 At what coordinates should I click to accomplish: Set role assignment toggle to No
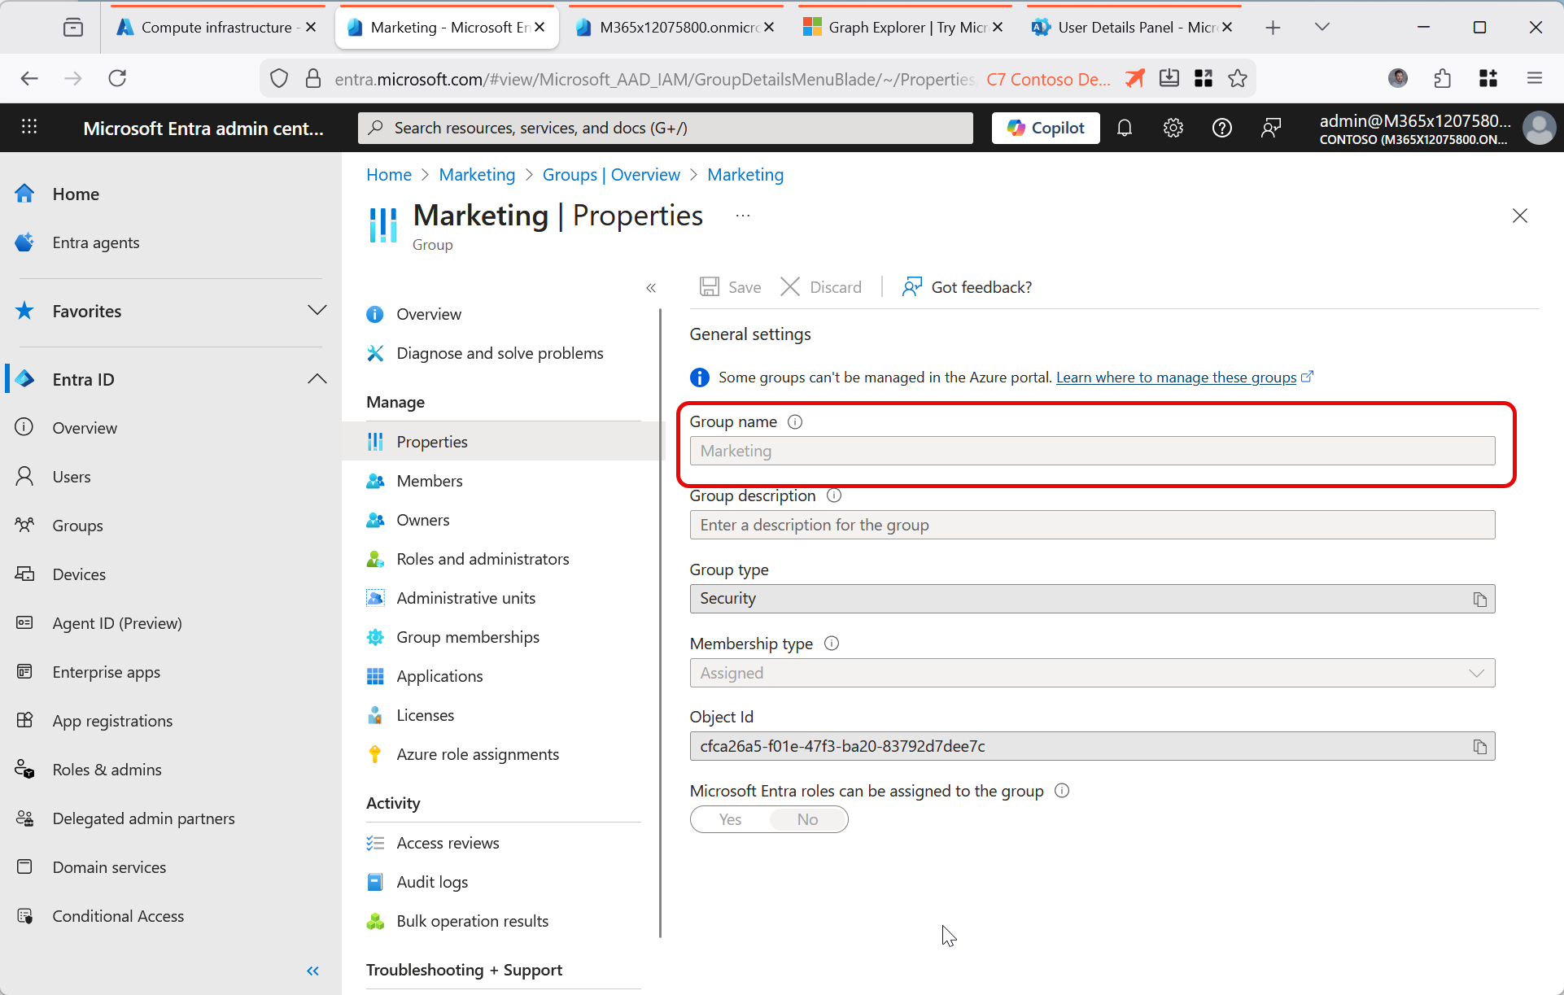pos(807,819)
